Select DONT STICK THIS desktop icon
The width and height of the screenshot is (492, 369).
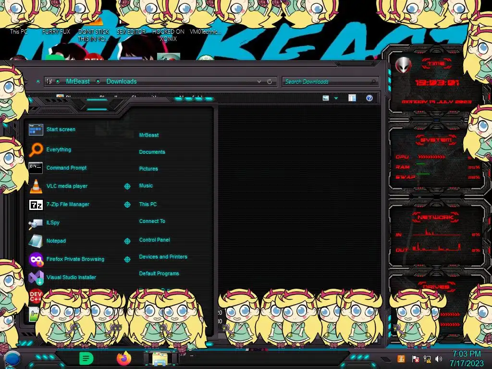[x=94, y=35]
